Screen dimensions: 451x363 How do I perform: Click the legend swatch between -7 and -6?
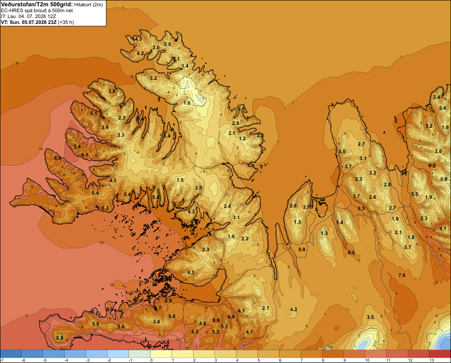11,354
